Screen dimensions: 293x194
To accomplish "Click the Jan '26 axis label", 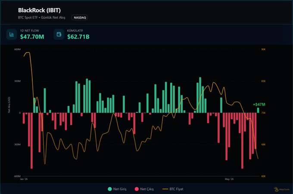I will [x=24, y=179].
